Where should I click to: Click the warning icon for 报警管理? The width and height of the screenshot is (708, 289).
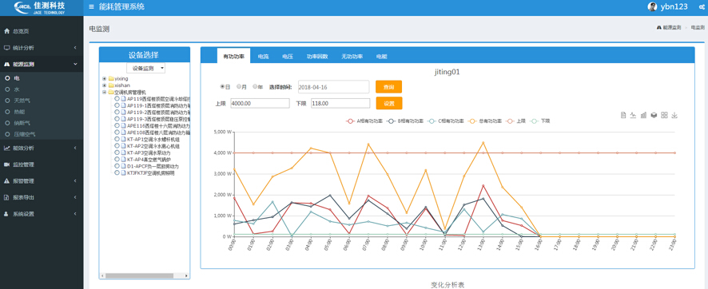point(6,180)
